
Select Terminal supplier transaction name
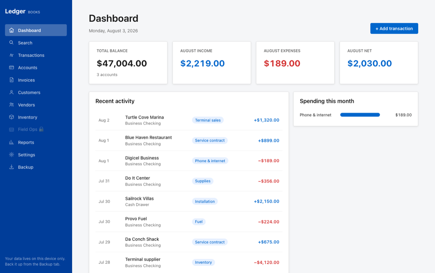coord(143,259)
